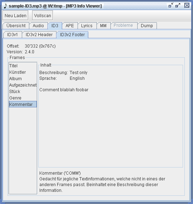Viewport: 193px width, 204px height.
Task: Switch to the Übersicht tab
Action: coord(16,26)
